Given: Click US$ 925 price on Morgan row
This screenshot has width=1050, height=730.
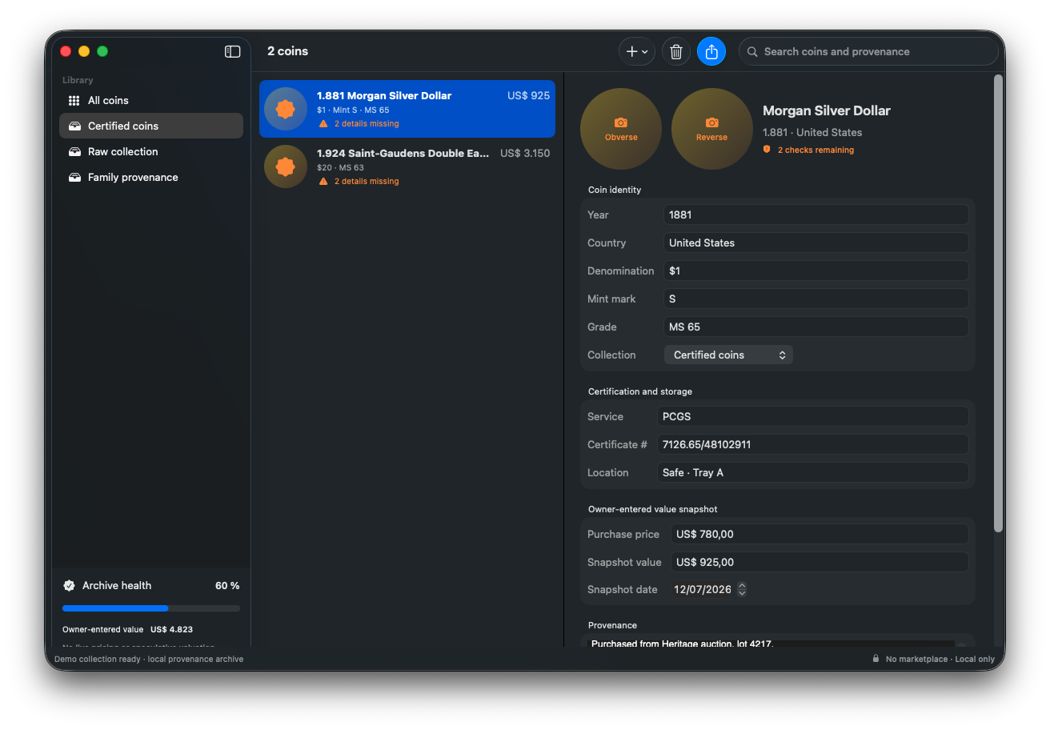Looking at the screenshot, I should tap(528, 95).
